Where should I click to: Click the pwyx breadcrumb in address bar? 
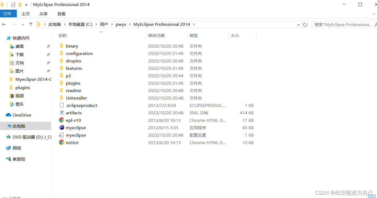[x=121, y=24]
